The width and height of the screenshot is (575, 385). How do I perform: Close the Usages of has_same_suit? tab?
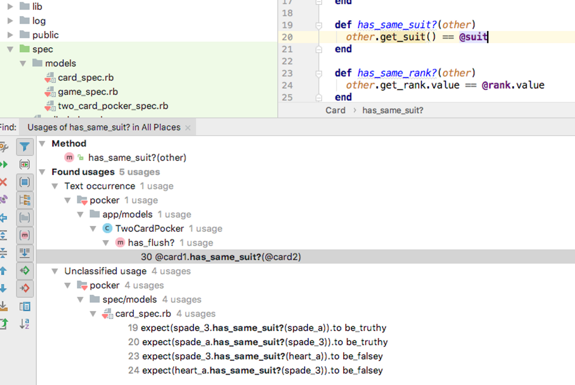point(188,128)
